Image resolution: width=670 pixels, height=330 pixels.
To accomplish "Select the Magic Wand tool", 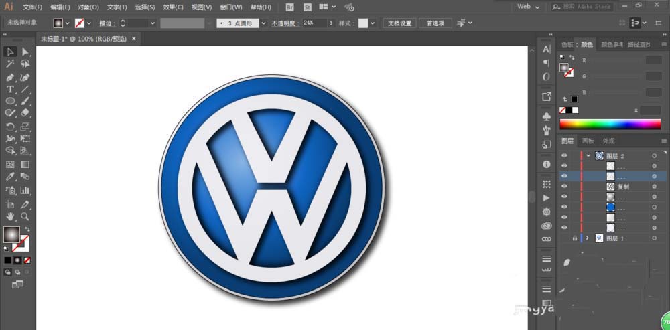I will pos(10,64).
